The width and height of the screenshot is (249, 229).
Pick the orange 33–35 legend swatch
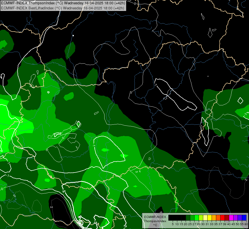click(x=214, y=218)
